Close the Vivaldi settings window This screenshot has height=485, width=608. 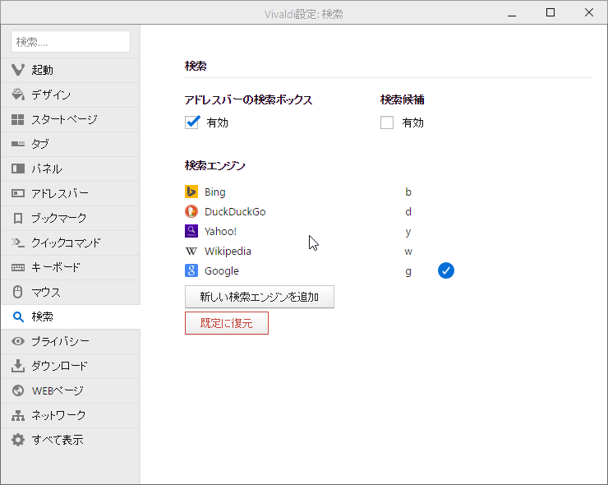pyautogui.click(x=588, y=13)
